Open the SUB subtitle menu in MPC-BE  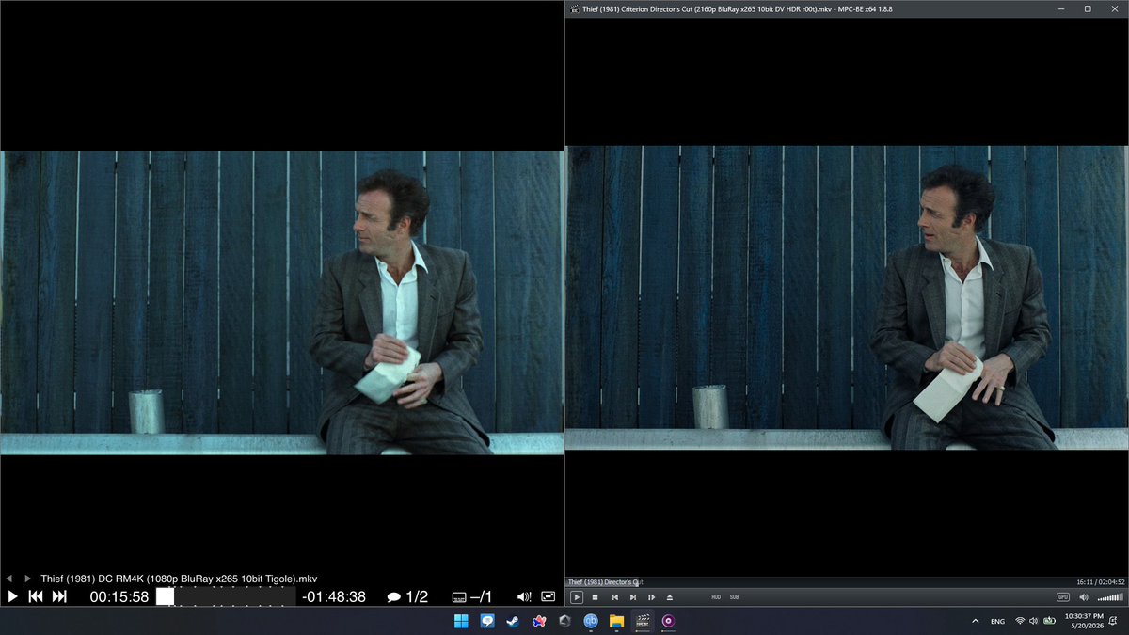point(734,596)
